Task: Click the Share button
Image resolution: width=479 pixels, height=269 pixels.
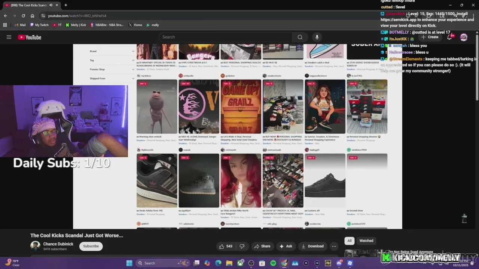Action: (x=262, y=246)
